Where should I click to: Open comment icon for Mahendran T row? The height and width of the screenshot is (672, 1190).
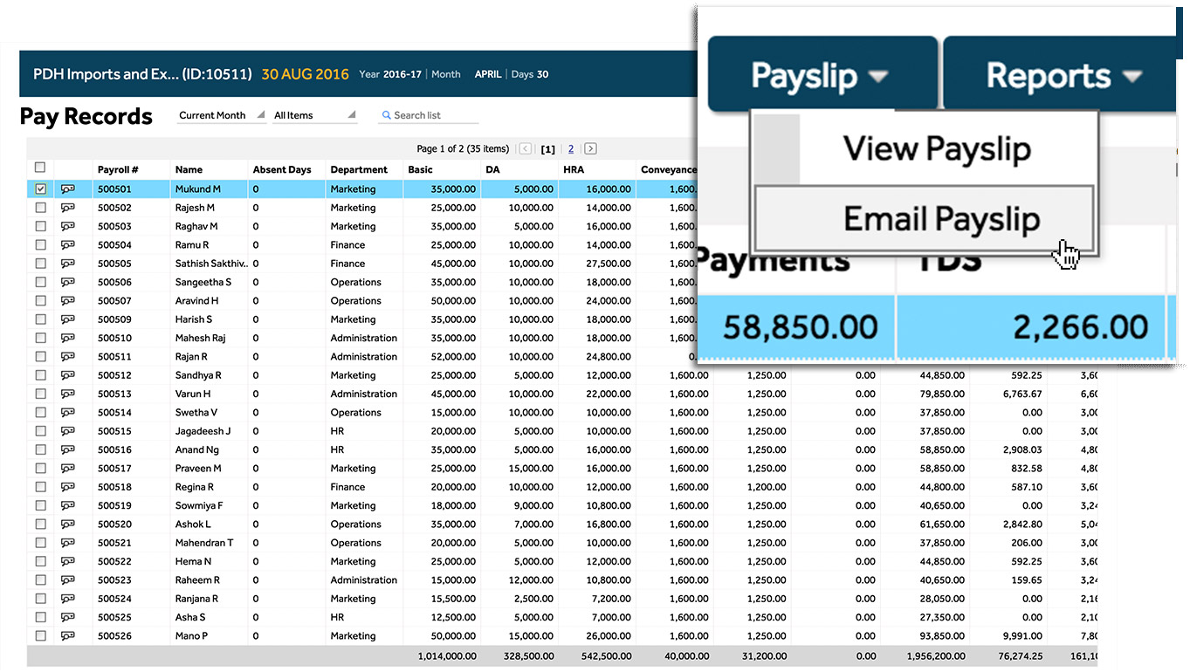click(x=67, y=543)
